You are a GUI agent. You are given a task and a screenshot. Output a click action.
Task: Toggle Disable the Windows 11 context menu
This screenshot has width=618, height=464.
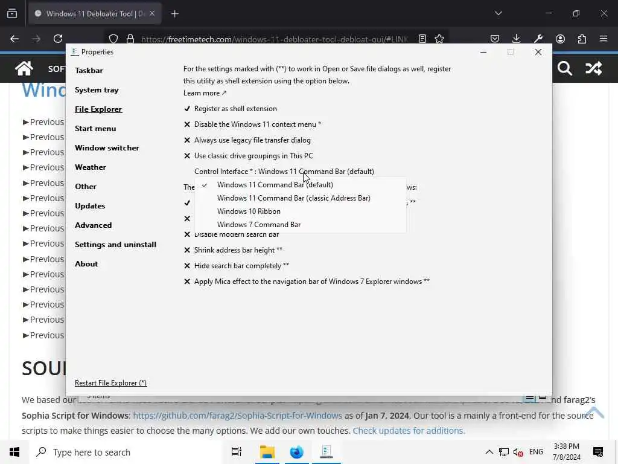tap(252, 124)
